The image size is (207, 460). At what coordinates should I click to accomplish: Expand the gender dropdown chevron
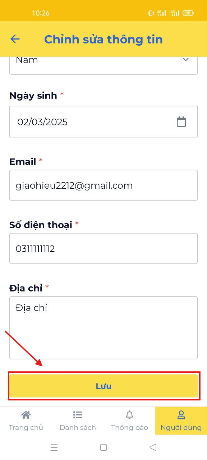click(186, 60)
